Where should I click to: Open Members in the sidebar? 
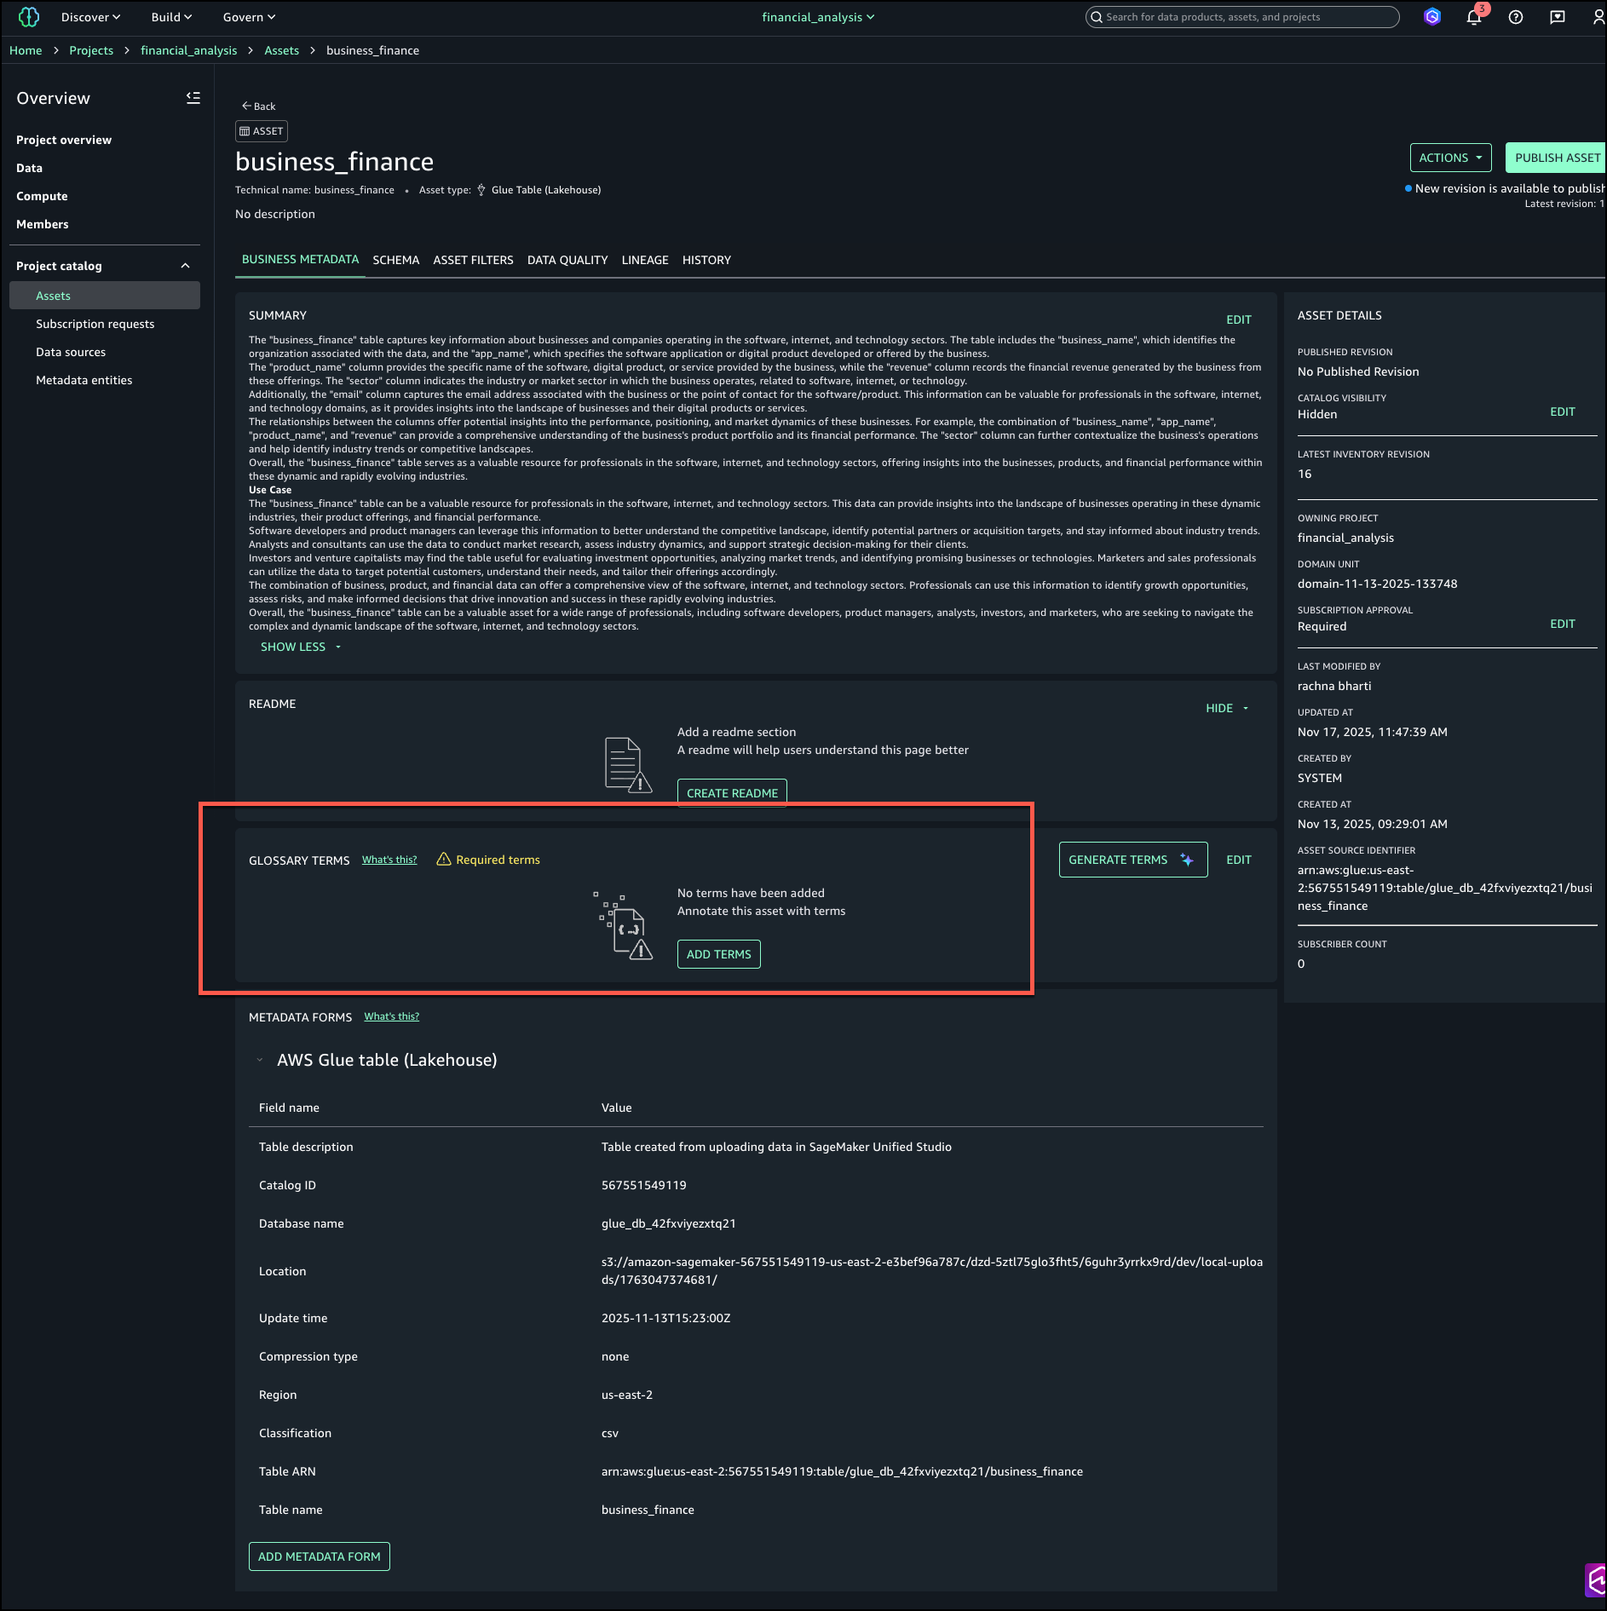[x=43, y=224]
